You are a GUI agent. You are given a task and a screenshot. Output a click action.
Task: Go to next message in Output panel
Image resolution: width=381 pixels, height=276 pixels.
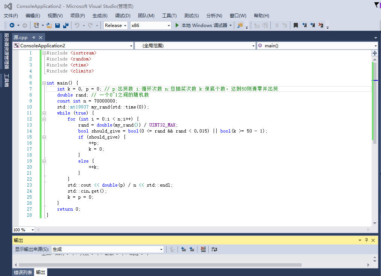192,249
